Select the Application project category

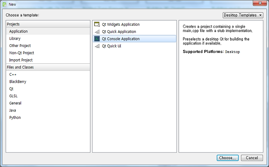pyautogui.click(x=48, y=31)
